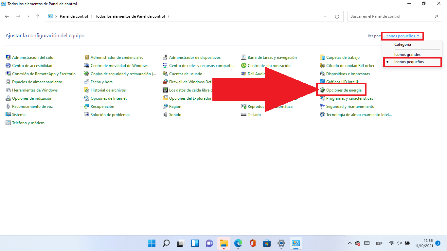Open 'Solución de problemas' link
The height and width of the screenshot is (251, 447).
[110, 115]
